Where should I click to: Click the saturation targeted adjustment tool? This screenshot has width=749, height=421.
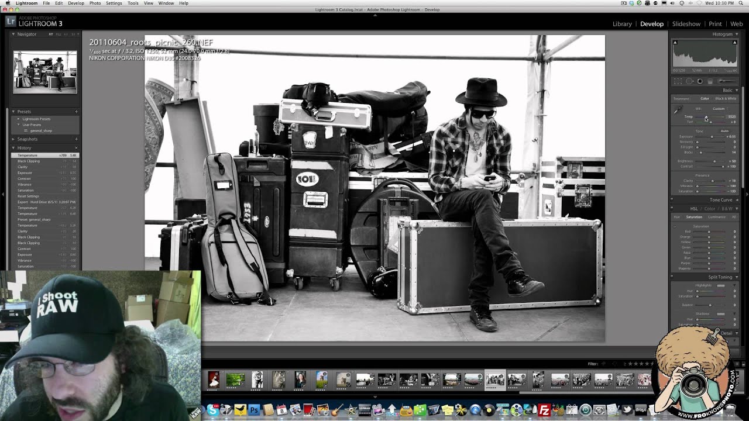pyautogui.click(x=675, y=226)
